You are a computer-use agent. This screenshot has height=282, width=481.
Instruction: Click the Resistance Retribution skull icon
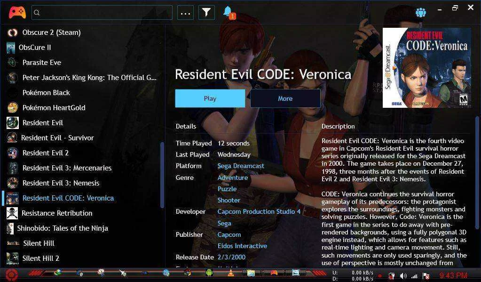point(12,213)
